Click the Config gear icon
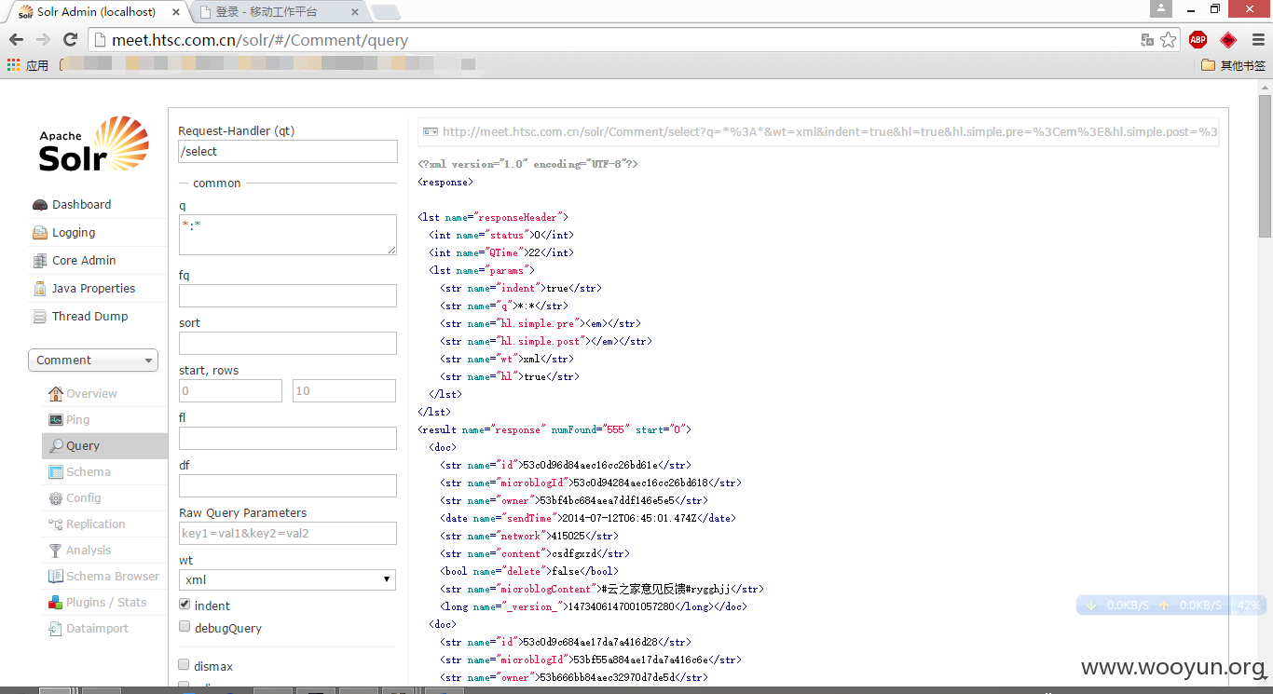 tap(56, 498)
